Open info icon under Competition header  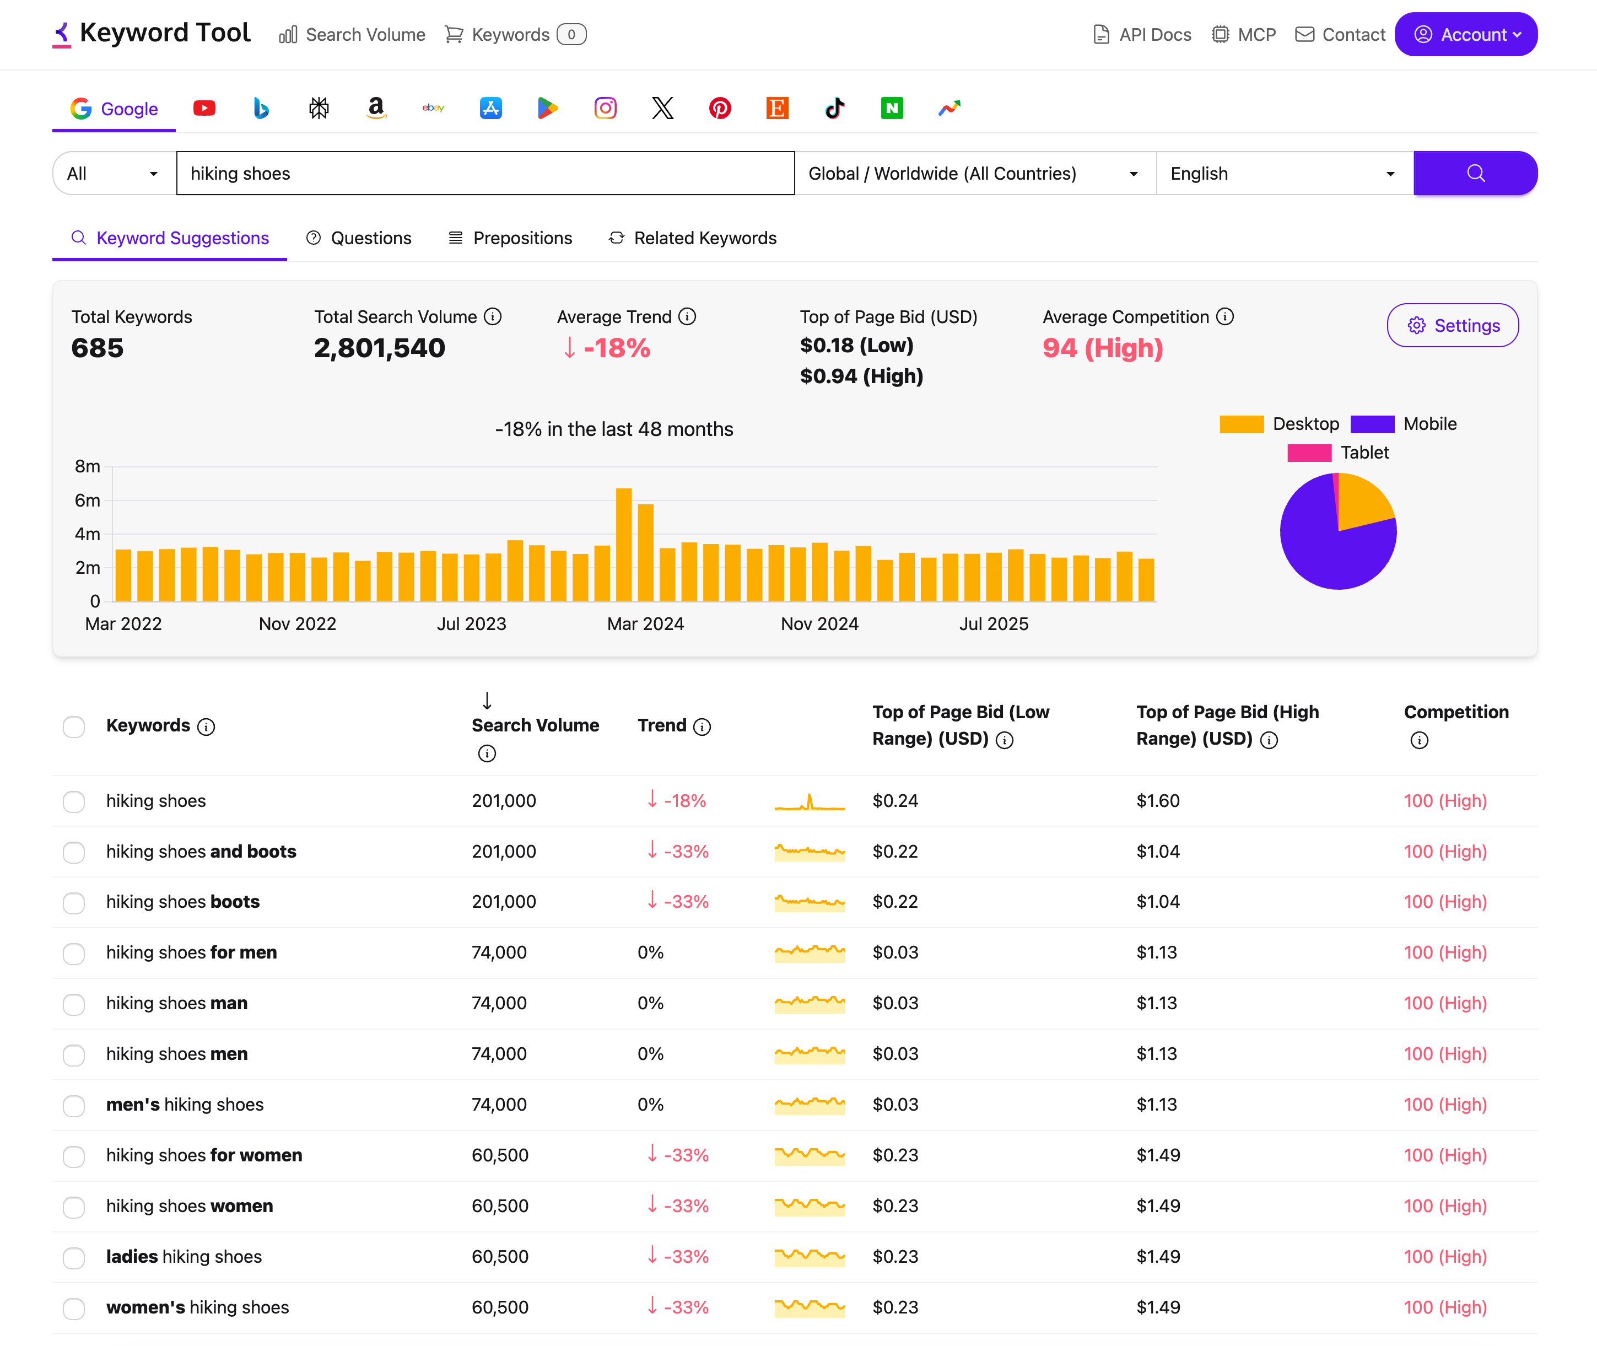tap(1419, 740)
